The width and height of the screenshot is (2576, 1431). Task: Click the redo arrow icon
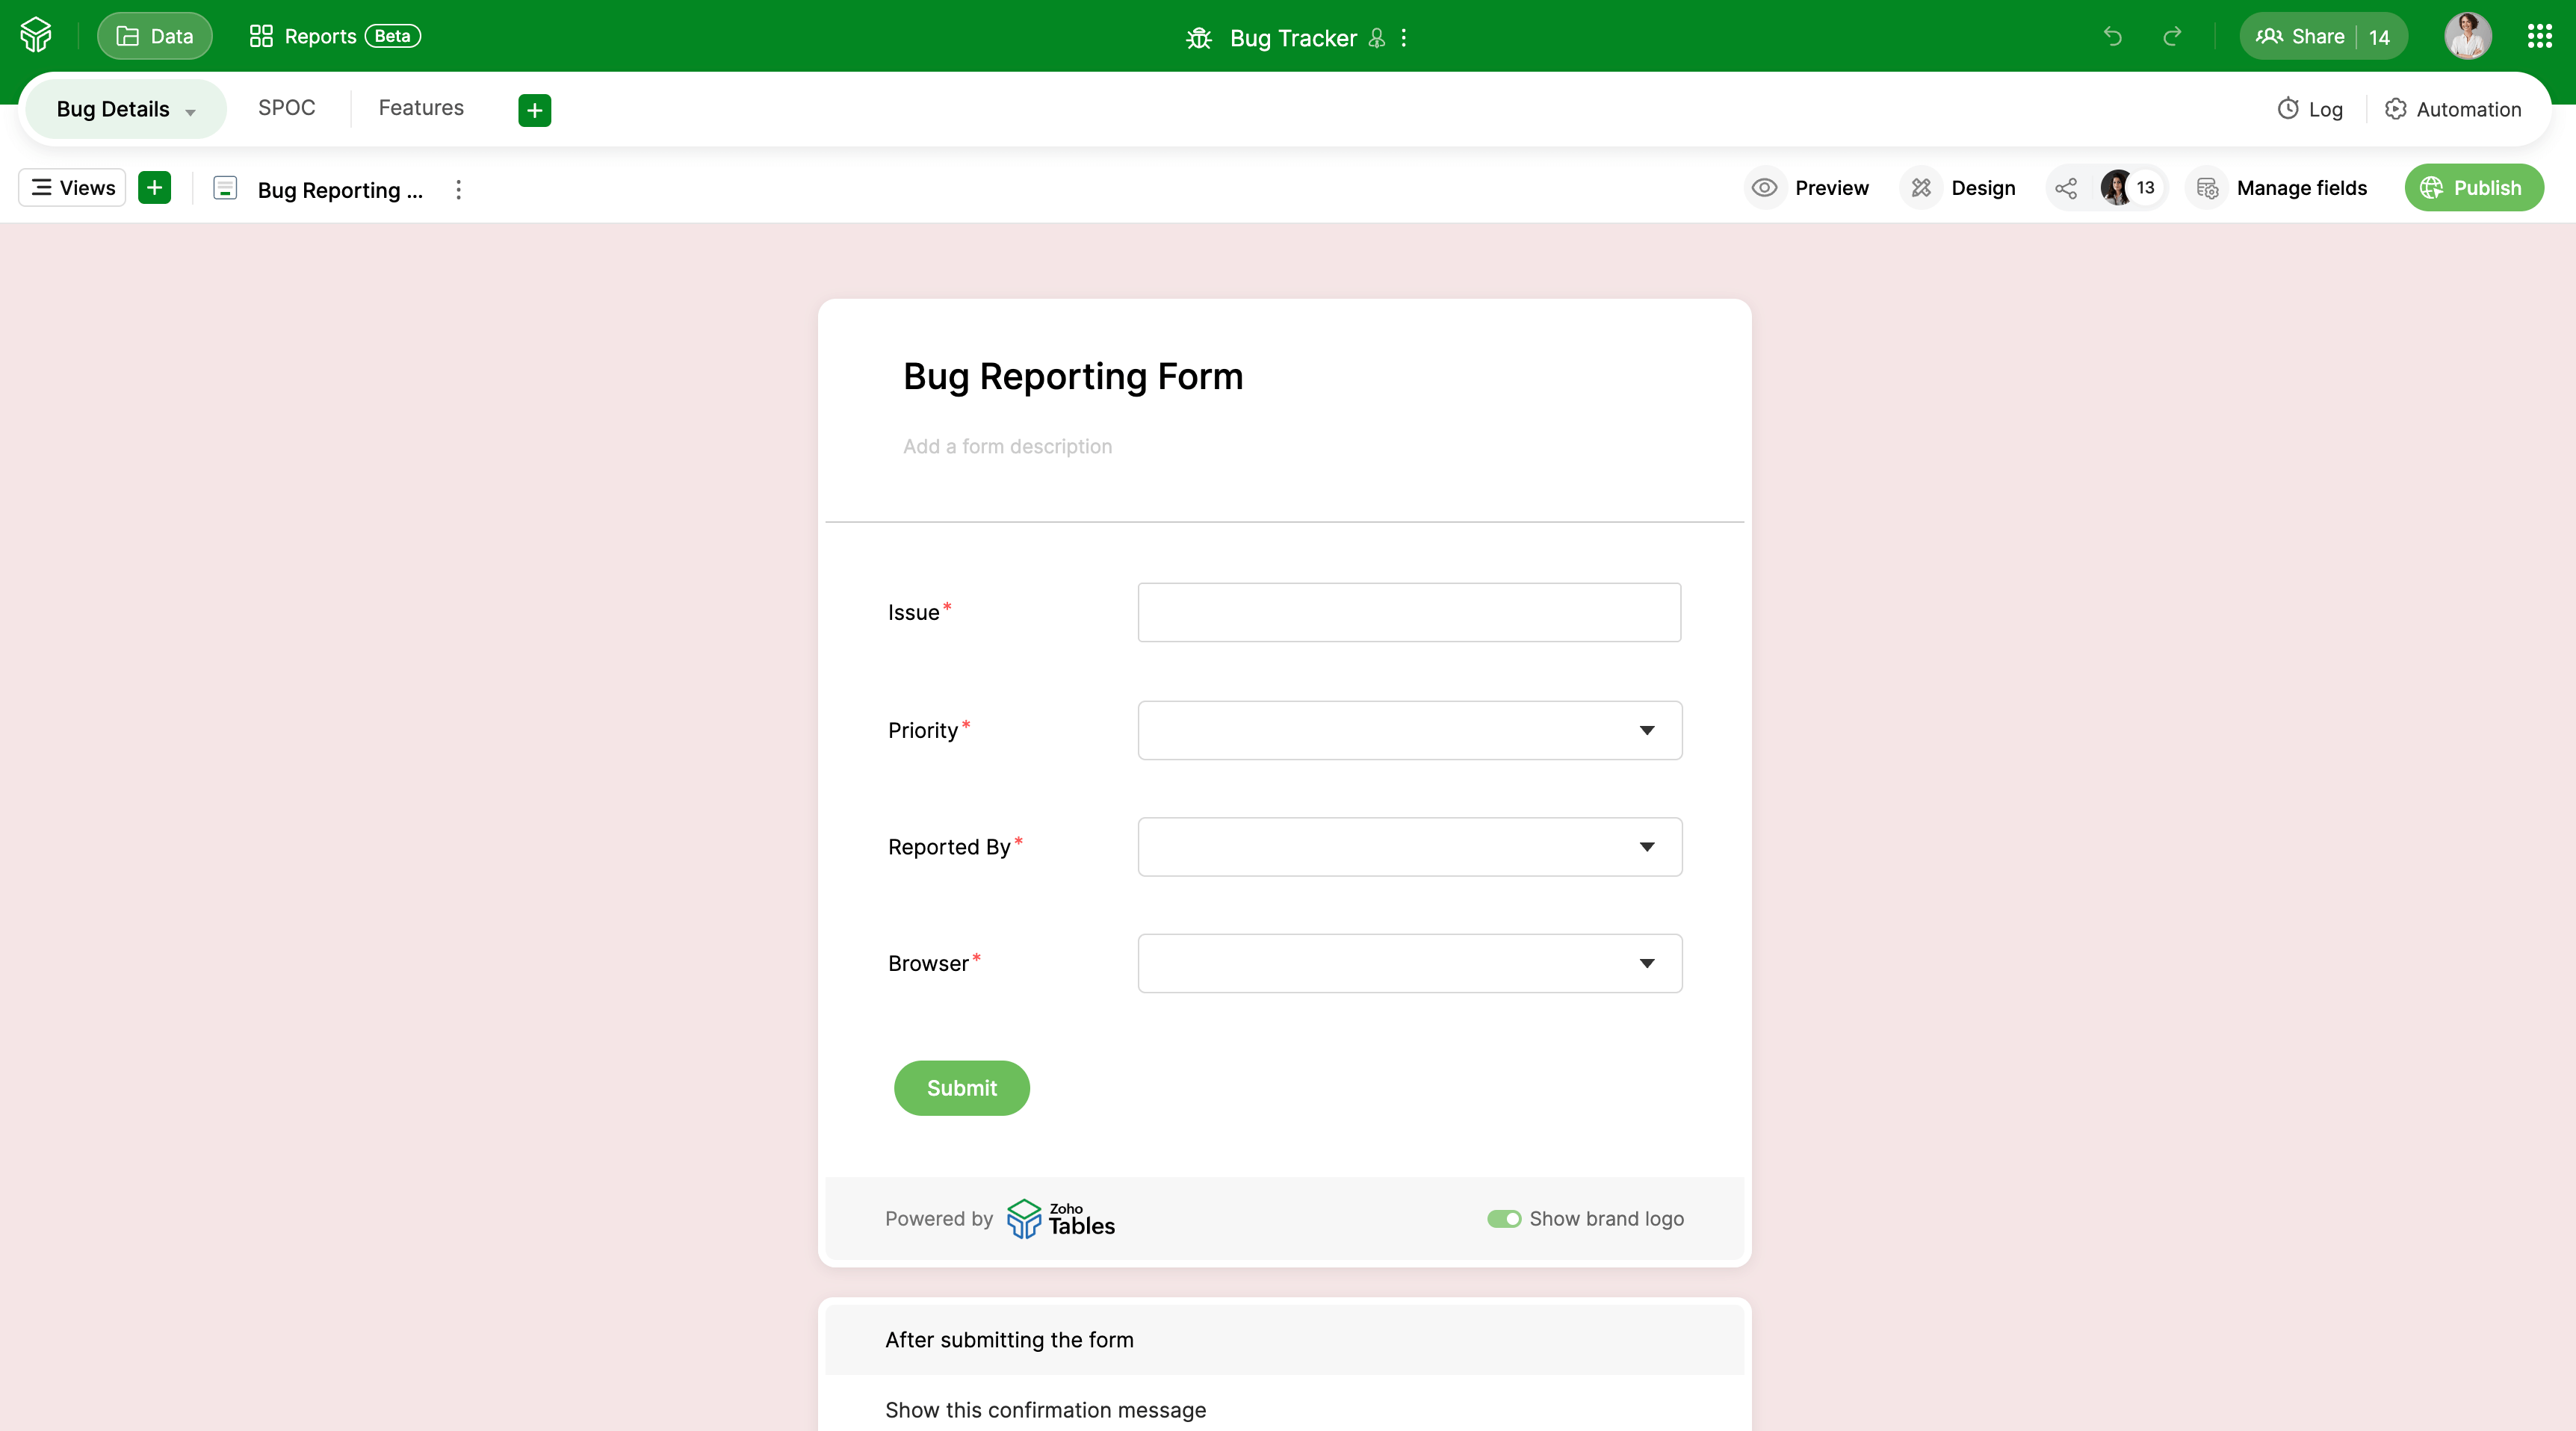2173,37
